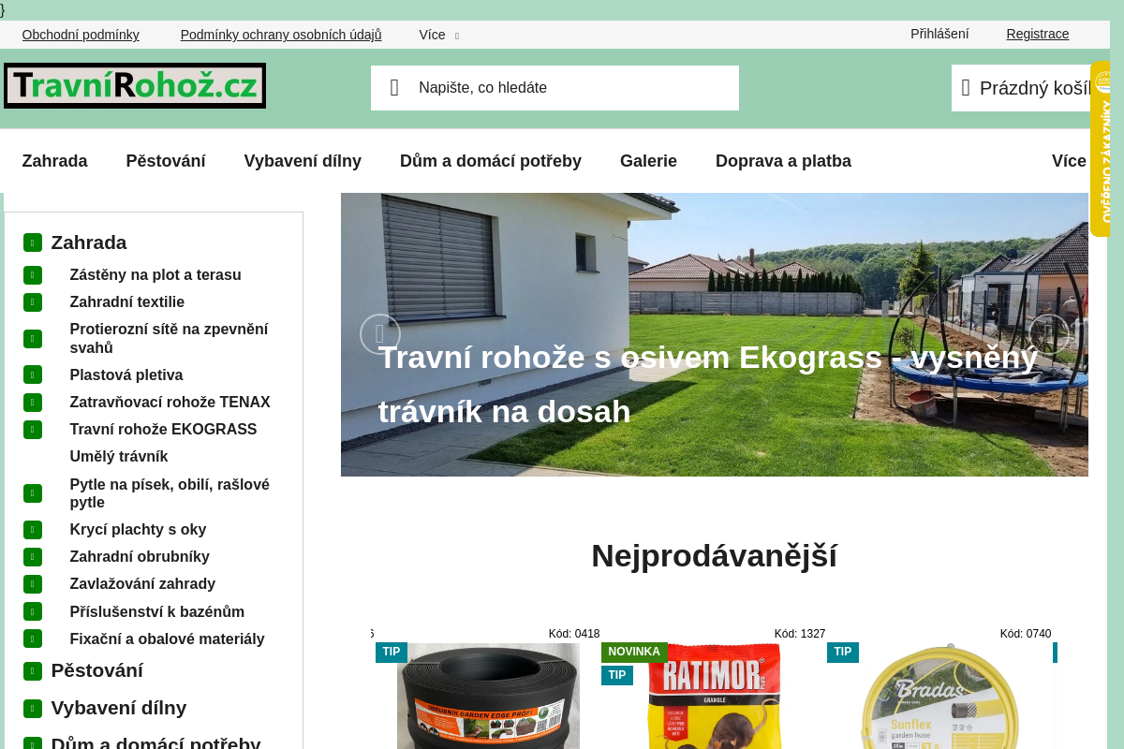Screen dimensions: 1124x749
Task: Expand Plastová pletiva arrow
Action: [33, 375]
